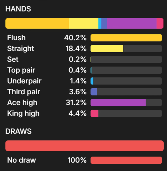167x171 pixels.
Task: Select the Third pair row label
Action: [24, 92]
